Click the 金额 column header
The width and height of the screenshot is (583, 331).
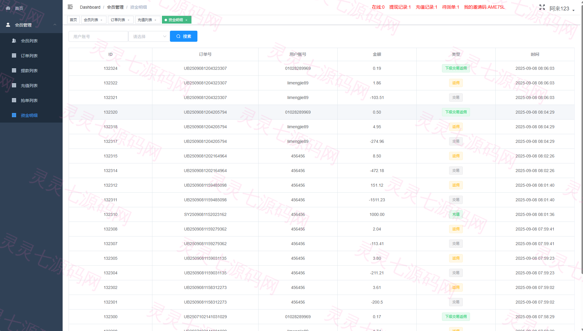coord(377,54)
